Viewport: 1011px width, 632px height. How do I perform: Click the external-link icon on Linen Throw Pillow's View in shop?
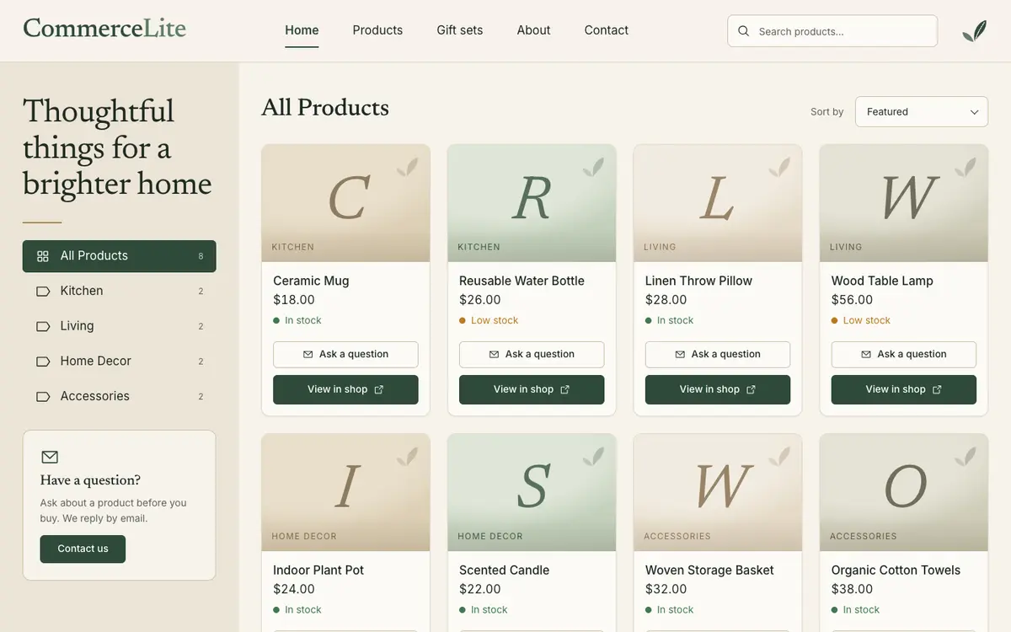[x=752, y=389]
